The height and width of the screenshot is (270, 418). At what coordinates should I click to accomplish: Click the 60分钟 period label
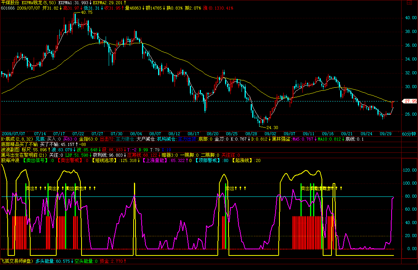[409, 134]
